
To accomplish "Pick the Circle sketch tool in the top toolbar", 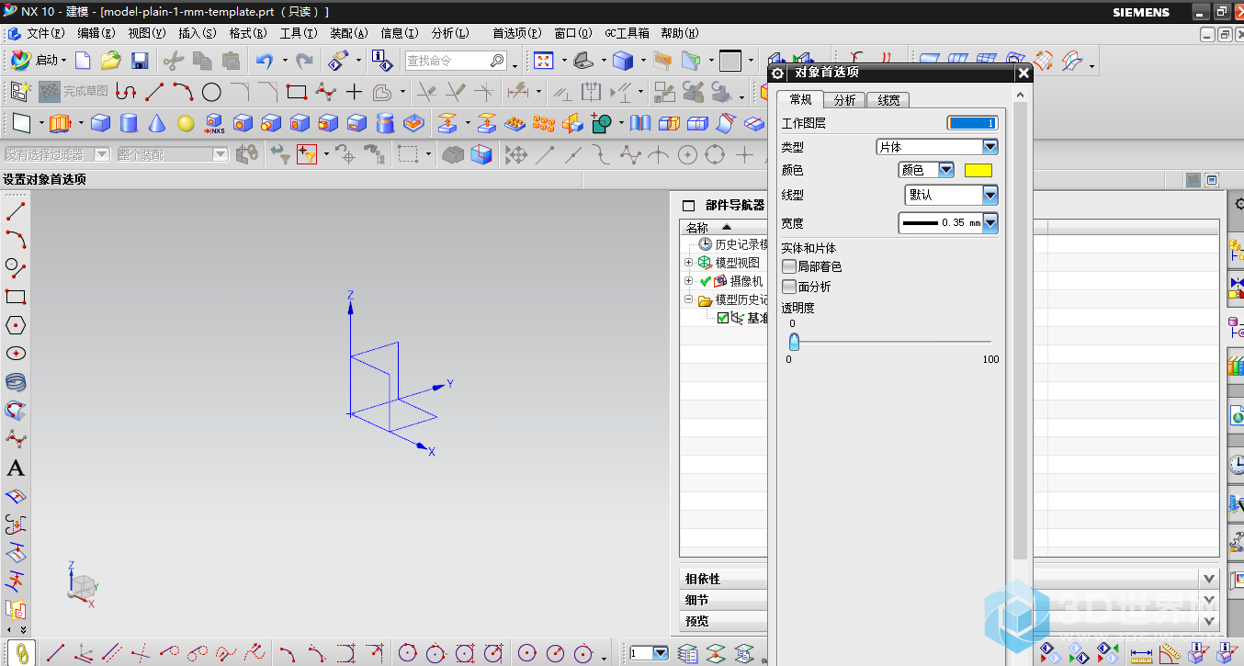I will (x=211, y=92).
